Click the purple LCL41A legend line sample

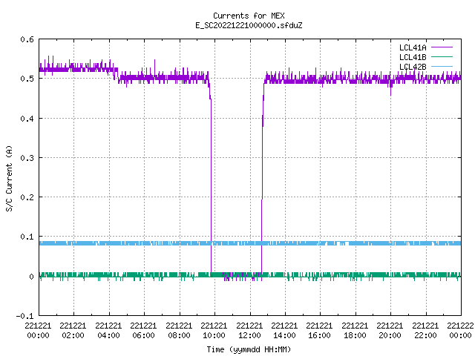[442, 47]
